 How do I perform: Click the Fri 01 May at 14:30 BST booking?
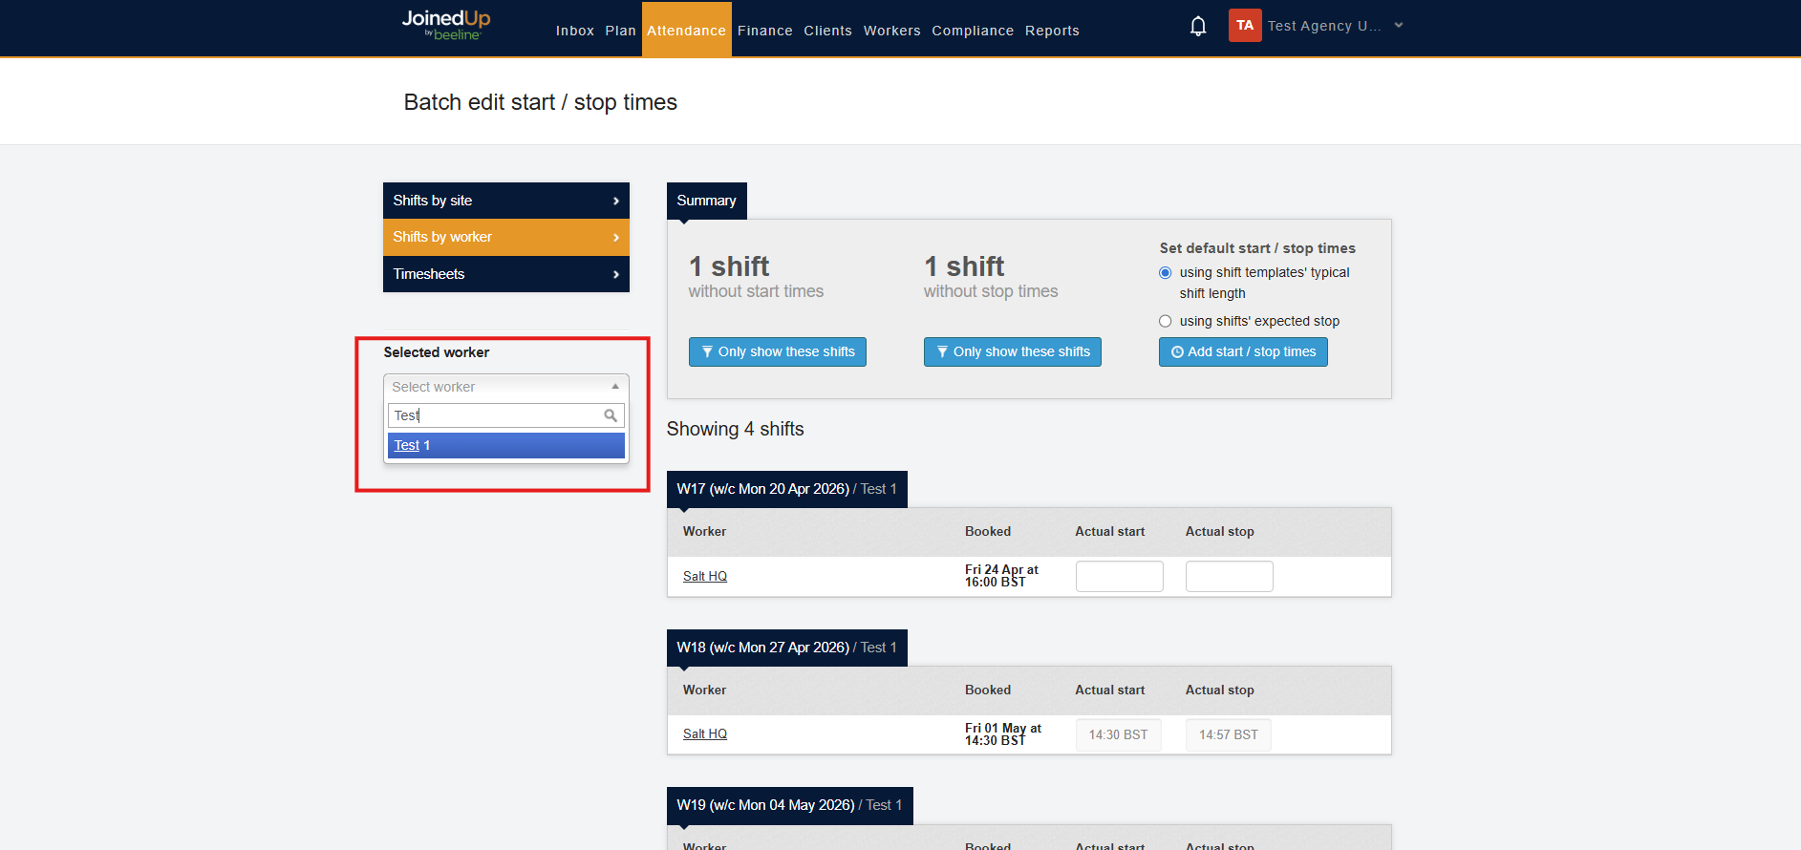(x=1003, y=734)
